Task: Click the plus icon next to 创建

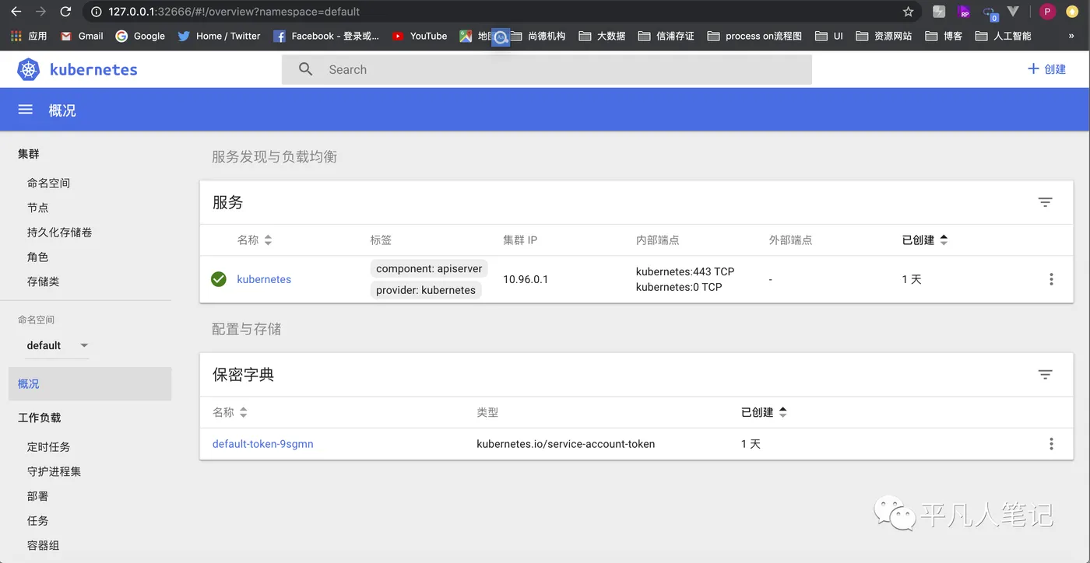Action: point(1033,68)
